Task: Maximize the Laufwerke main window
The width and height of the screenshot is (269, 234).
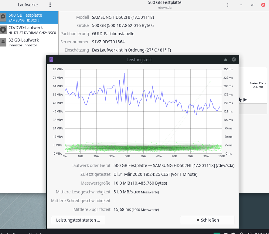Action: 252,5
